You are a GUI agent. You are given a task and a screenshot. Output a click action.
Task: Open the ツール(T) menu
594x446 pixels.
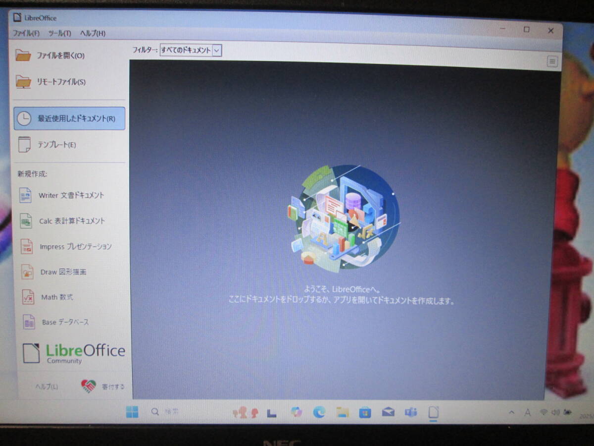click(59, 33)
